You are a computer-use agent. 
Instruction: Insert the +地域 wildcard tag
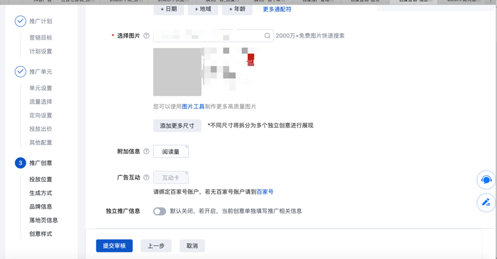click(x=203, y=9)
